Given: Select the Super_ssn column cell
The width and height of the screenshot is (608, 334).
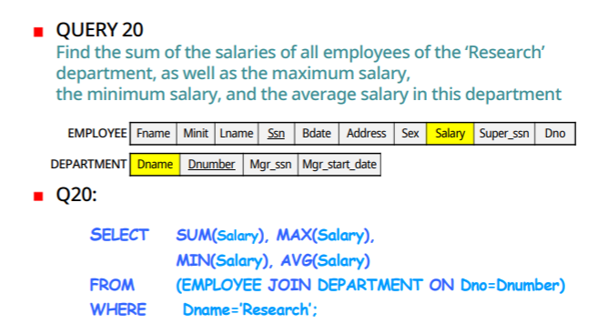Looking at the screenshot, I should pos(504,134).
